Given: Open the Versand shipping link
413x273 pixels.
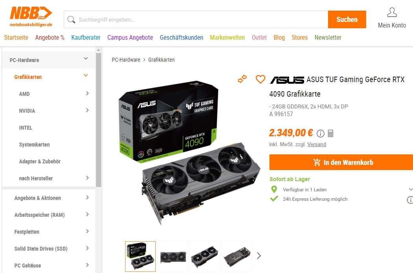Looking at the screenshot, I should pyautogui.click(x=317, y=145).
